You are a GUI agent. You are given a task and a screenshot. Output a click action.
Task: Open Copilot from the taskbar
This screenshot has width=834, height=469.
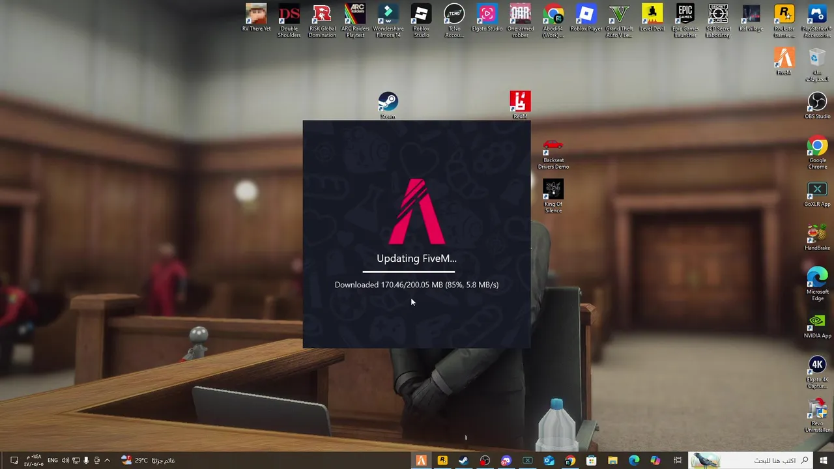655,461
